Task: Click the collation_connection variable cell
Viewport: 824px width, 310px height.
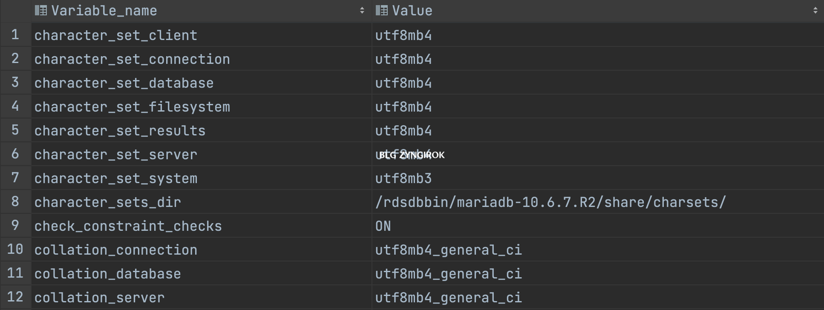Action: 202,250
